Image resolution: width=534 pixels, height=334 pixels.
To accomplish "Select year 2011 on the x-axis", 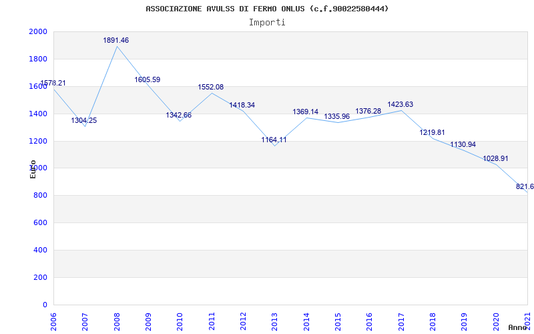I will tap(212, 322).
